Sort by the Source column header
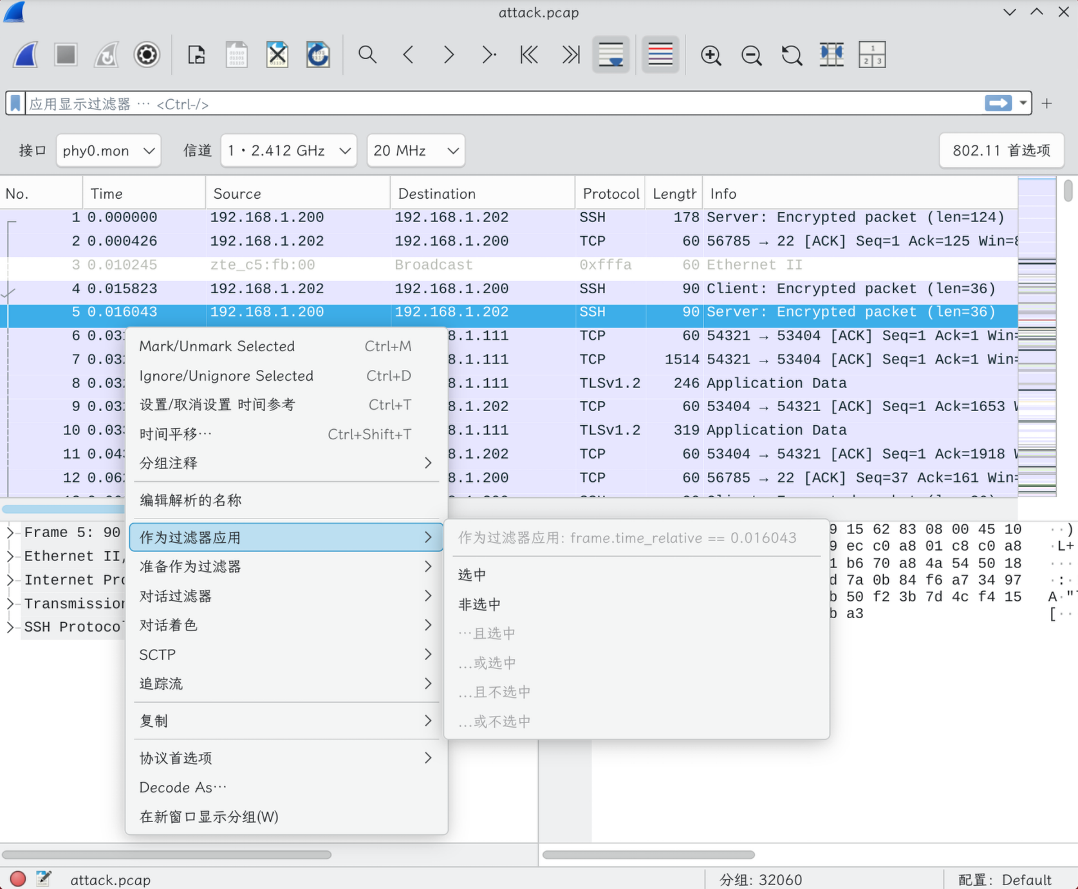Viewport: 1078px width, 889px height. coord(298,194)
